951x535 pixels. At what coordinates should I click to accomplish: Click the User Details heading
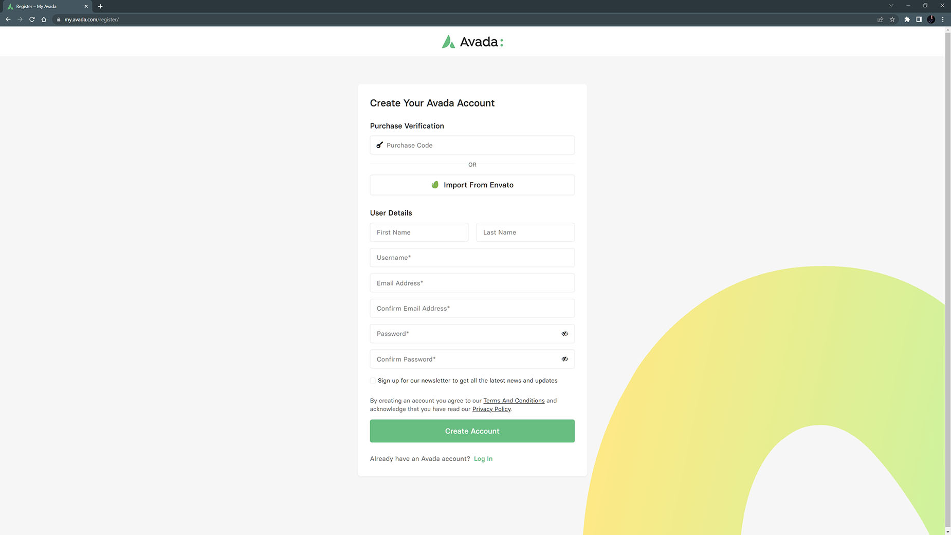point(391,213)
